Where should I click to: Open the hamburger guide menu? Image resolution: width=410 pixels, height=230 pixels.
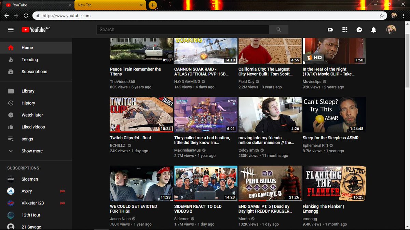pyautogui.click(x=11, y=30)
